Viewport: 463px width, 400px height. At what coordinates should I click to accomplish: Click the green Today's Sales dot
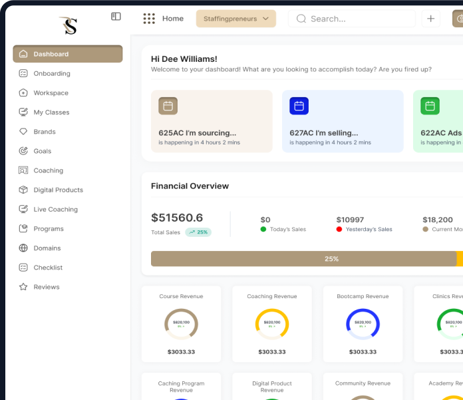point(263,229)
